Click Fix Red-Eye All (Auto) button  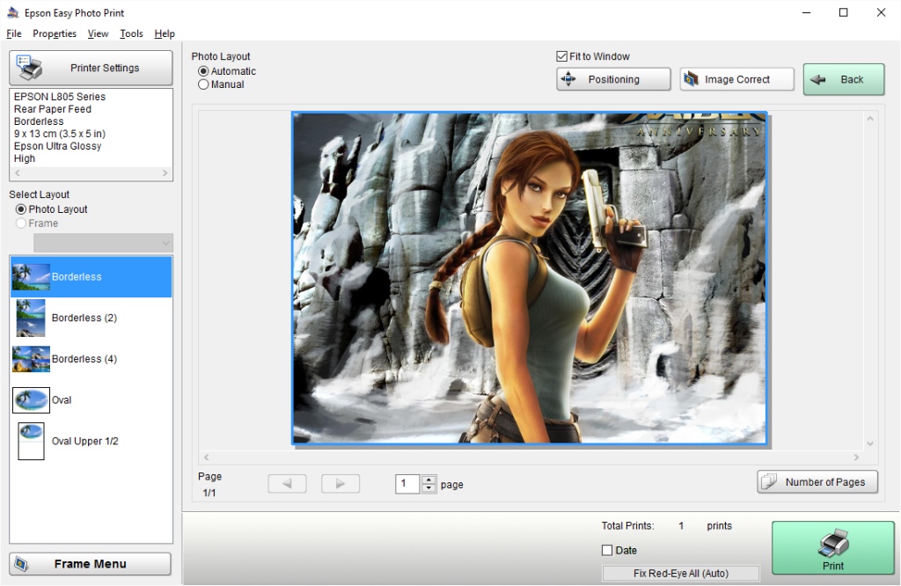(680, 573)
